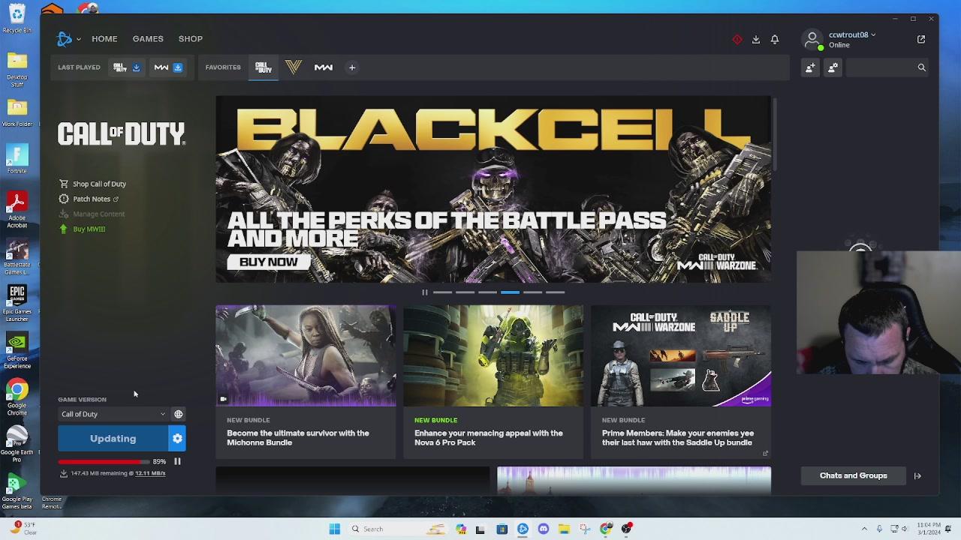The image size is (961, 540).
Task: Collapse the friends panel arrow
Action: tap(917, 475)
